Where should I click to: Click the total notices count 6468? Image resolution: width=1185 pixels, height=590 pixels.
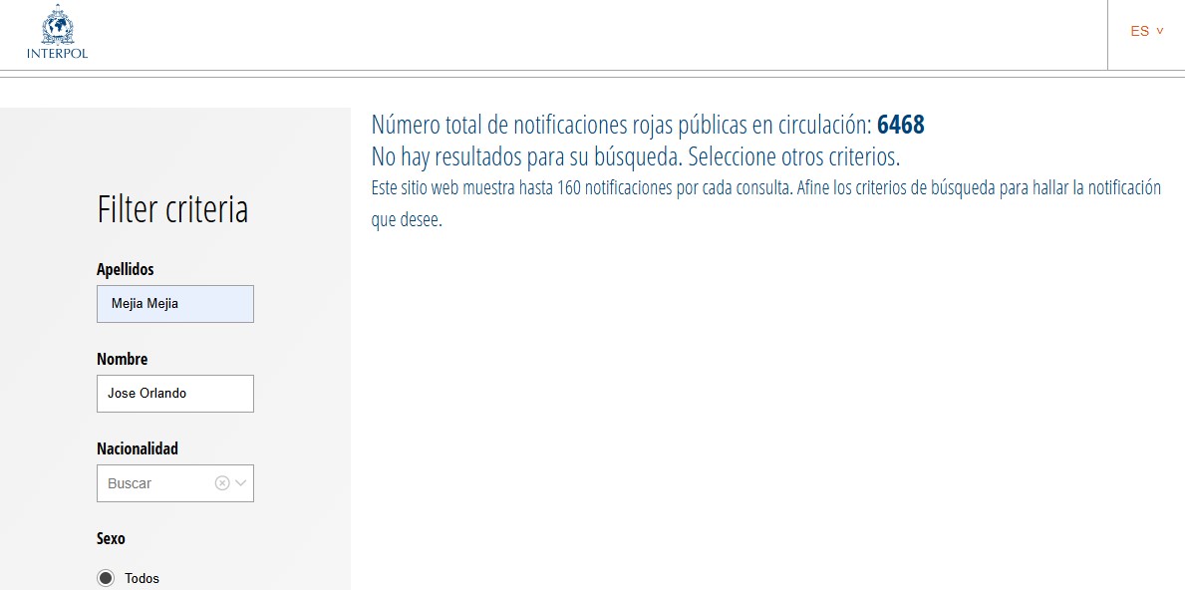pyautogui.click(x=901, y=125)
